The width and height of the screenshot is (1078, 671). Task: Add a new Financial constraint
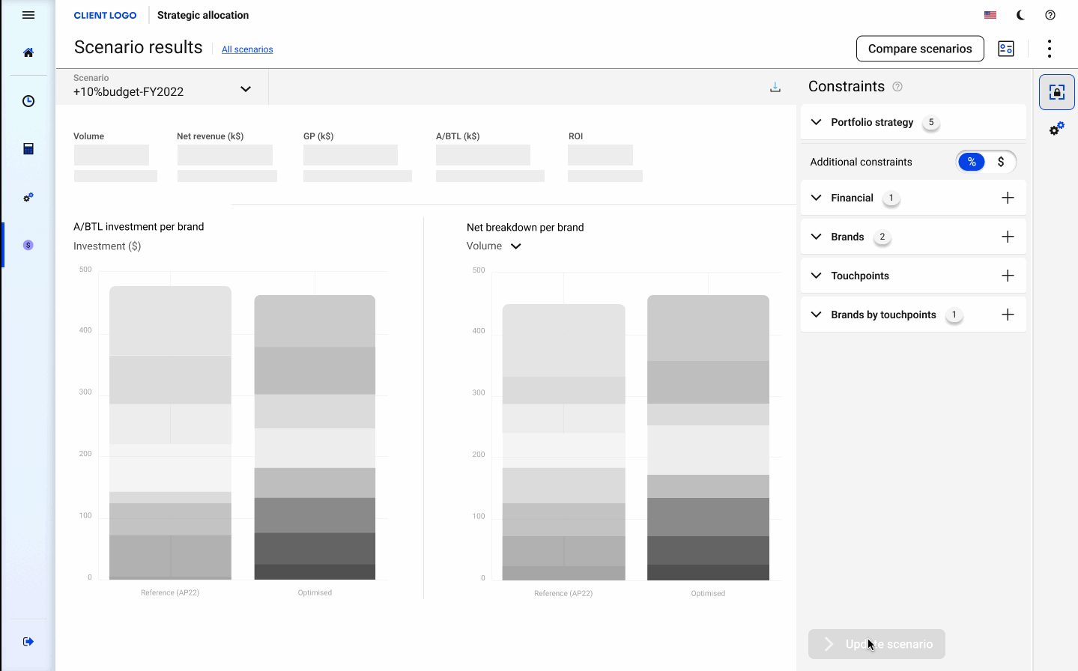[1008, 198]
